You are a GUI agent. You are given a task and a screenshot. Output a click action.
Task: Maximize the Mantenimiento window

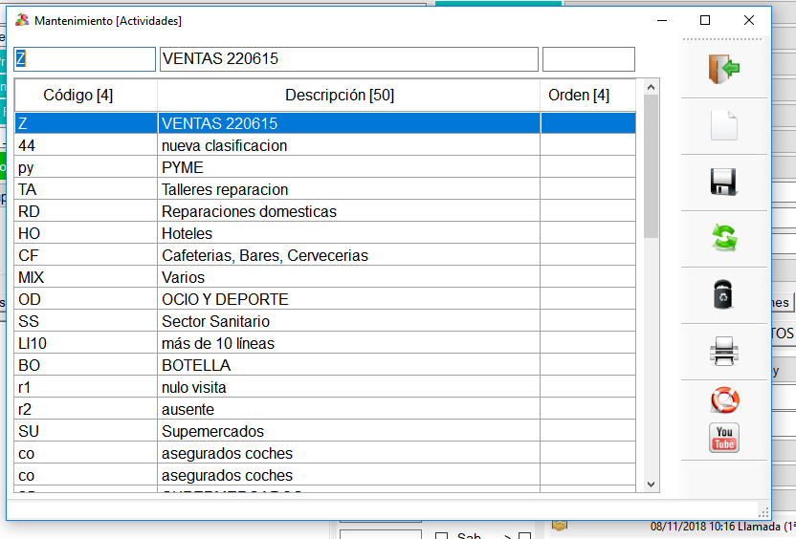point(705,20)
